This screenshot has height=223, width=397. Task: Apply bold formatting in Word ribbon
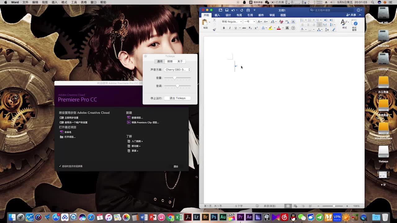point(224,28)
